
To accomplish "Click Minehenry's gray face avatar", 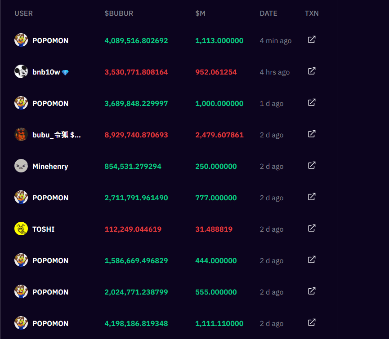I will [21, 166].
